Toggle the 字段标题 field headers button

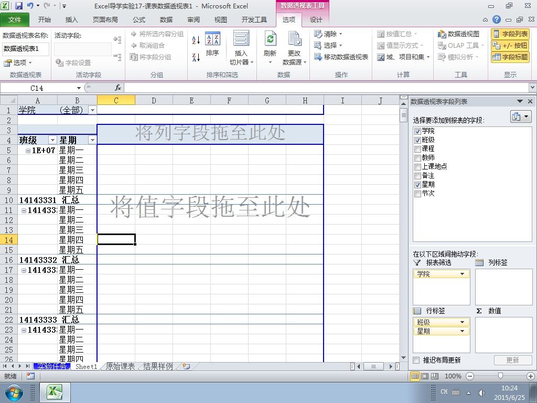[x=510, y=57]
